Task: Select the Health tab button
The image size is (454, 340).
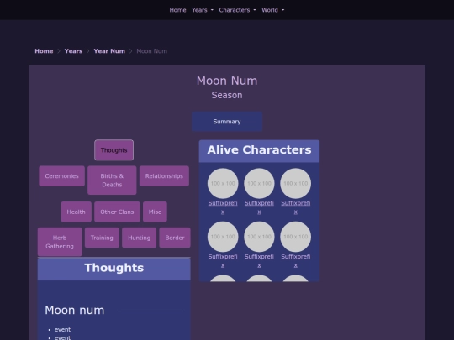Action: pos(77,212)
